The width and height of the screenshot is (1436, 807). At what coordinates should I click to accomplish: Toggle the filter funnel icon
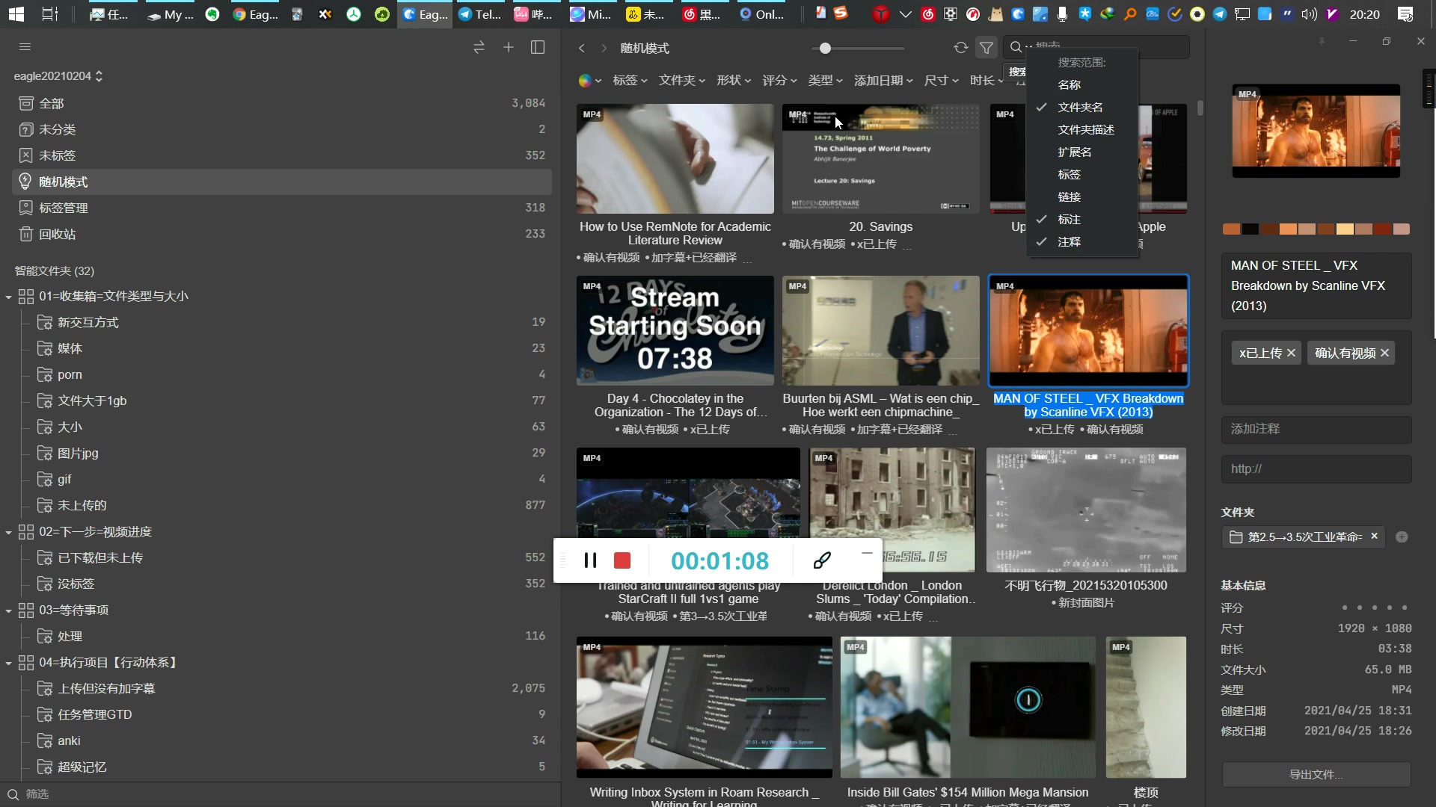[987, 48]
